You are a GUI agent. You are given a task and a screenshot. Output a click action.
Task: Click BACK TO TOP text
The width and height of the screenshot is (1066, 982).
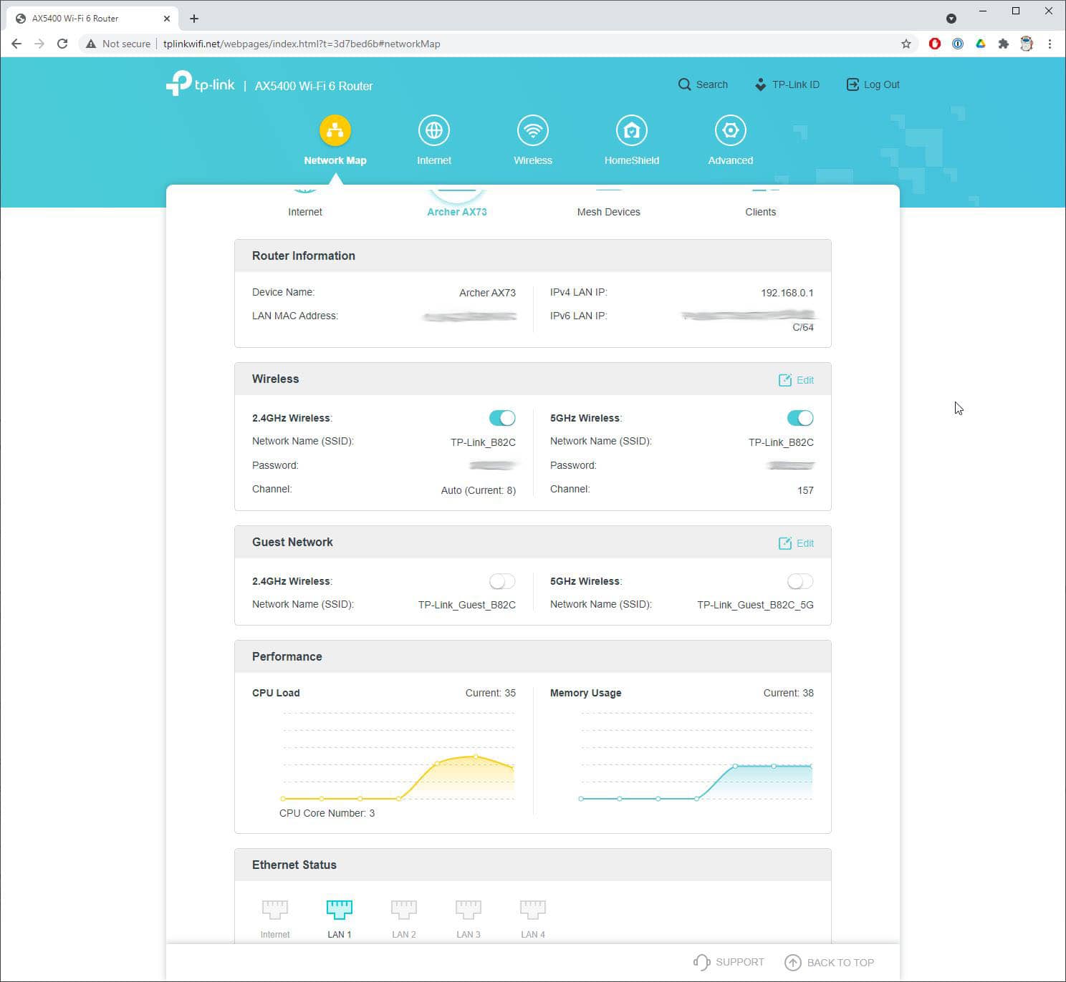[841, 963]
